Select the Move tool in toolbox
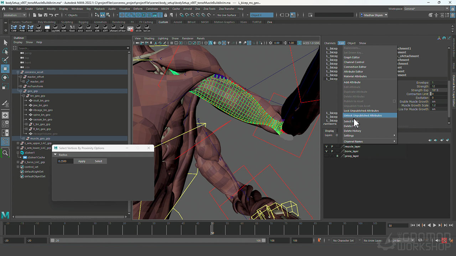Viewport: 456px width, 256px height. (5, 69)
